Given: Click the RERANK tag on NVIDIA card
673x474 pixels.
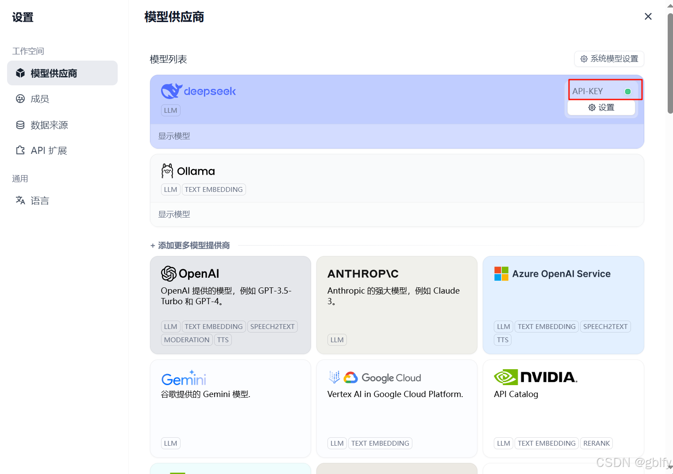Looking at the screenshot, I should (x=596, y=443).
